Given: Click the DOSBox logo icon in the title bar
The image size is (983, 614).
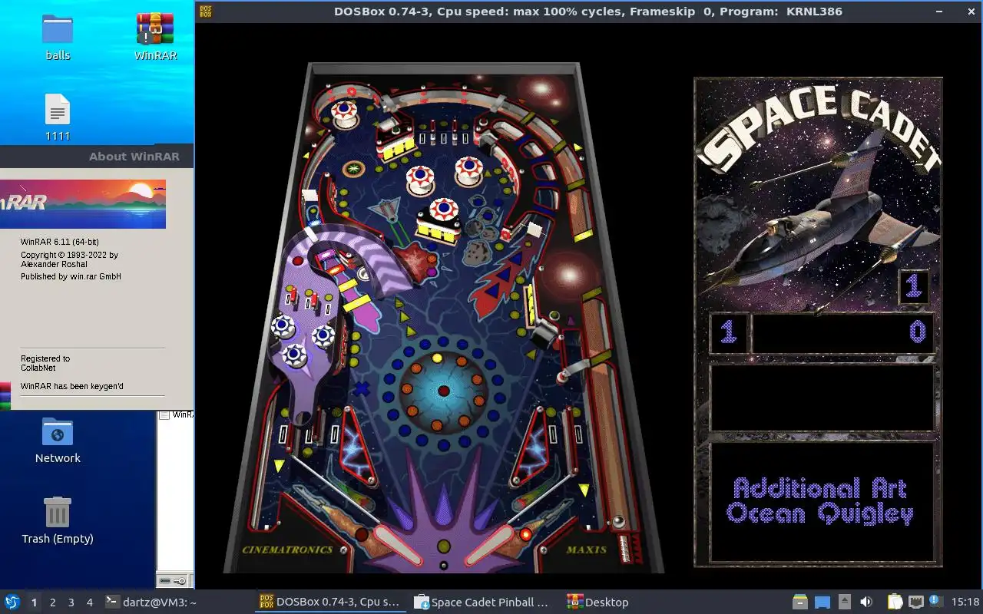Looking at the screenshot, I should point(206,11).
